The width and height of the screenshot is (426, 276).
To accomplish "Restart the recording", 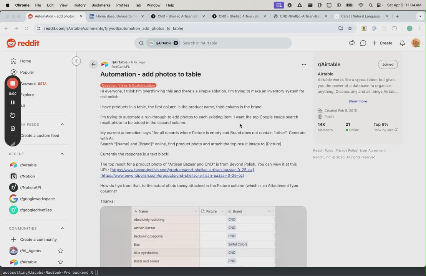I will coord(13,115).
